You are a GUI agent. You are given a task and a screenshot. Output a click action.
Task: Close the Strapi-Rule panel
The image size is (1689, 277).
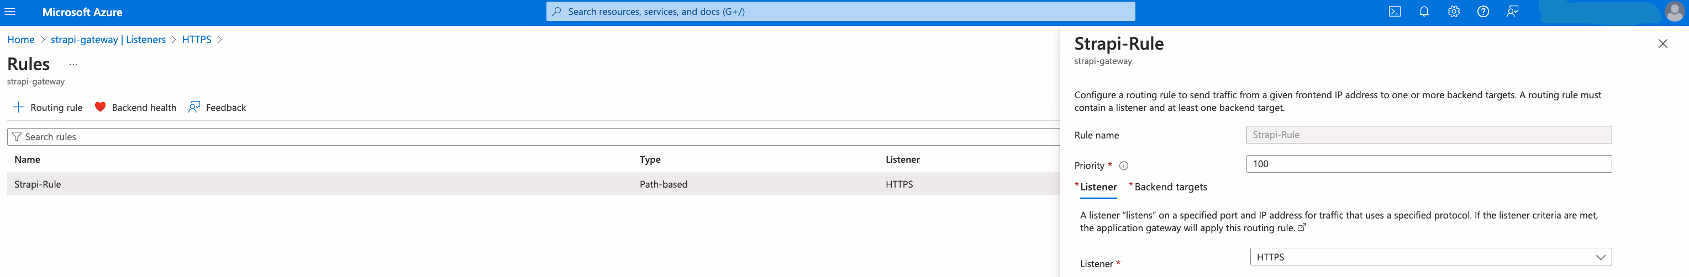pyautogui.click(x=1663, y=44)
